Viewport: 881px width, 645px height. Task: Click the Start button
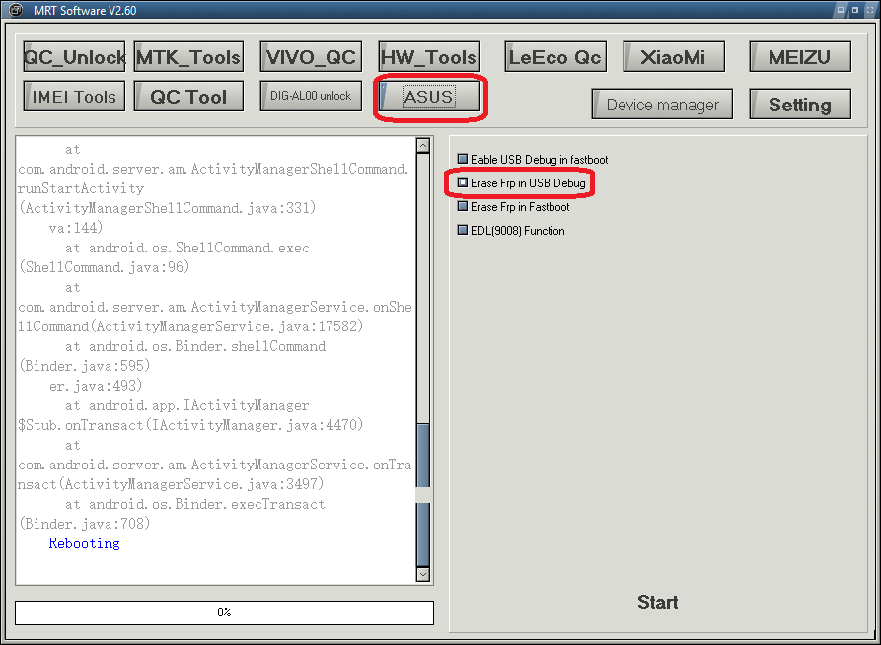click(x=657, y=602)
